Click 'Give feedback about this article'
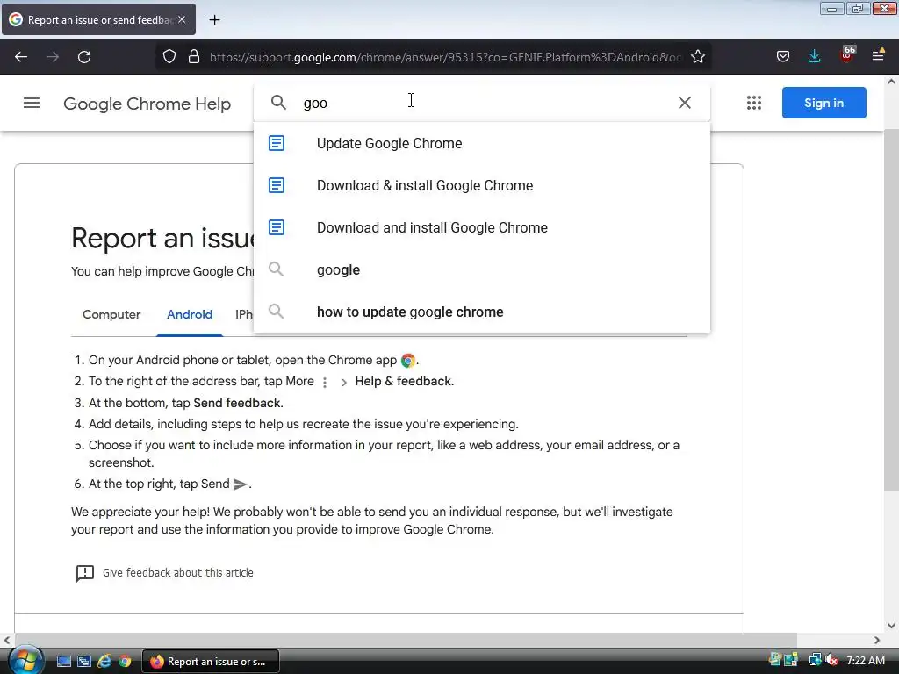Screen dimensions: 899x674 177,572
